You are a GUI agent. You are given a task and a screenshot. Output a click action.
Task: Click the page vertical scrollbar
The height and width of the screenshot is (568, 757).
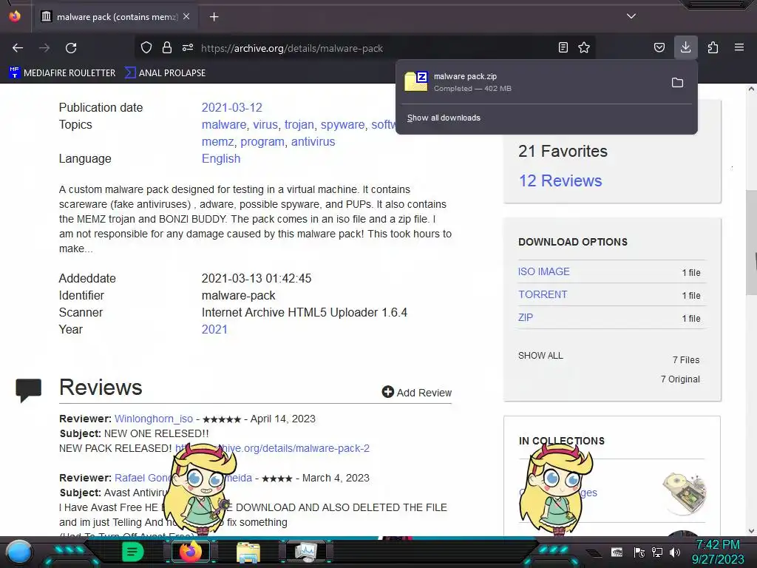pos(751,242)
